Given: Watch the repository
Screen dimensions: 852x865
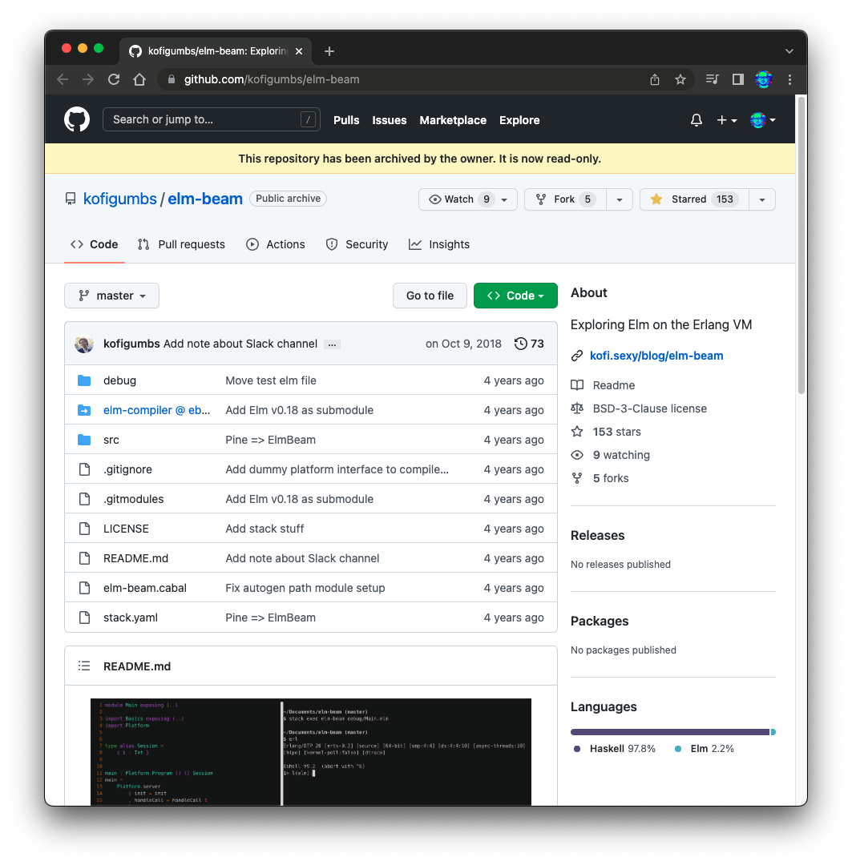Looking at the screenshot, I should pyautogui.click(x=462, y=199).
